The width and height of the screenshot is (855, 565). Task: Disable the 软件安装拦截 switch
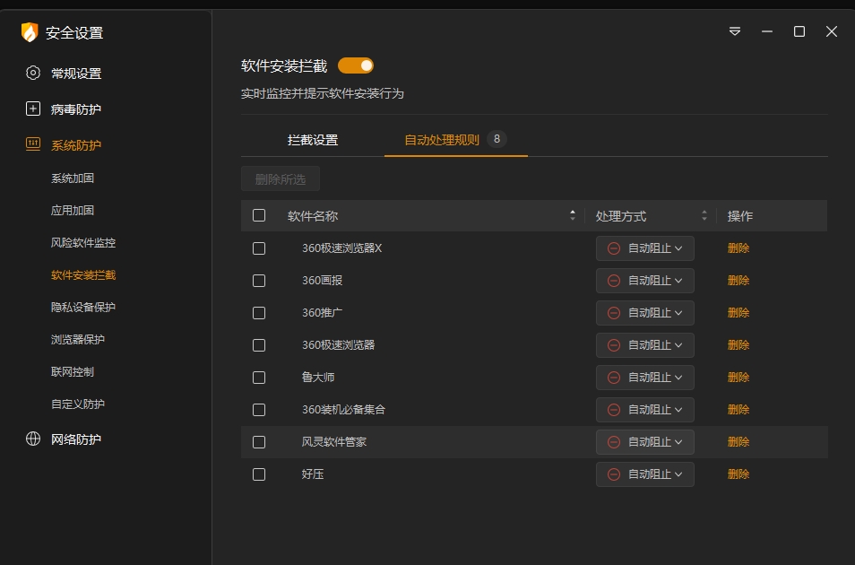[357, 65]
